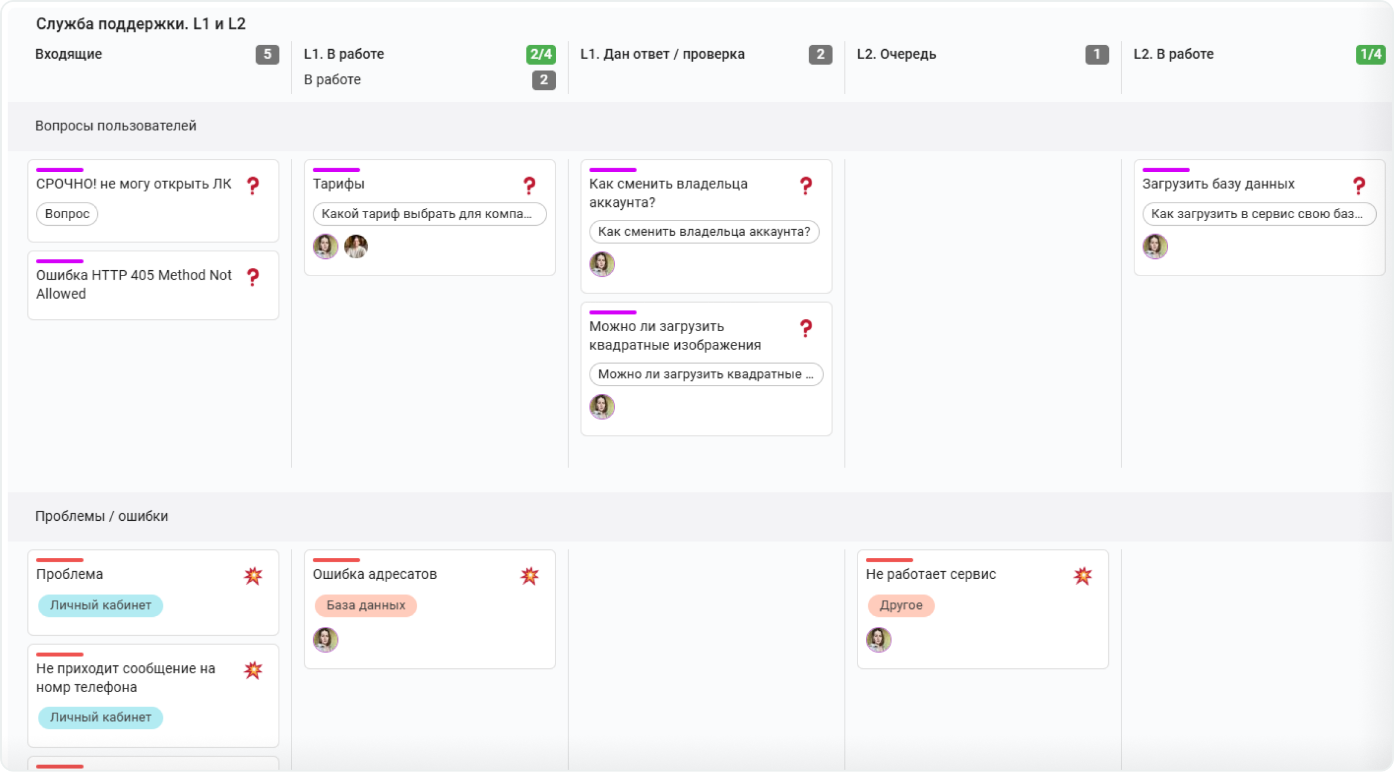This screenshot has height=772, width=1394.
Task: Click the question mark icon on Тарифы card
Action: (530, 185)
